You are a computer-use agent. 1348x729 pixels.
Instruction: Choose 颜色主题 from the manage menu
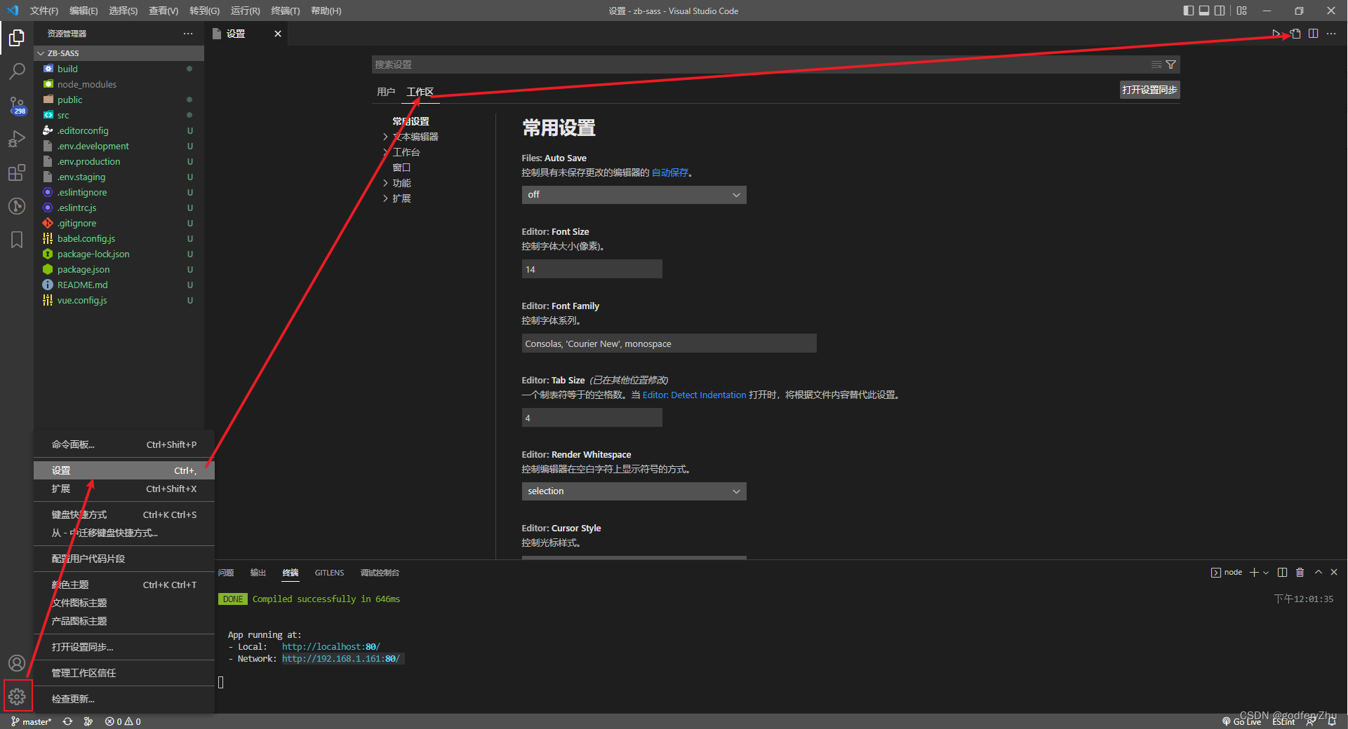coord(124,585)
